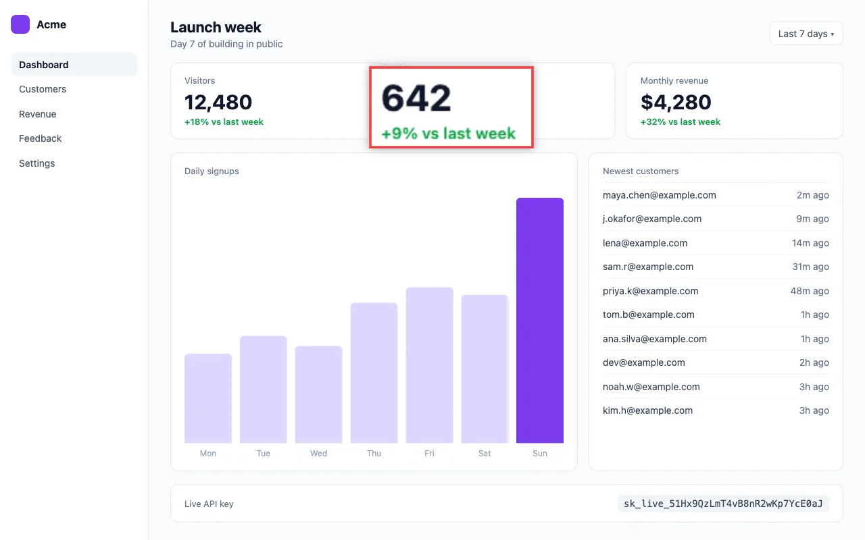Select customer noah.w@example.com
Viewport: 865px width, 540px height.
click(716, 387)
